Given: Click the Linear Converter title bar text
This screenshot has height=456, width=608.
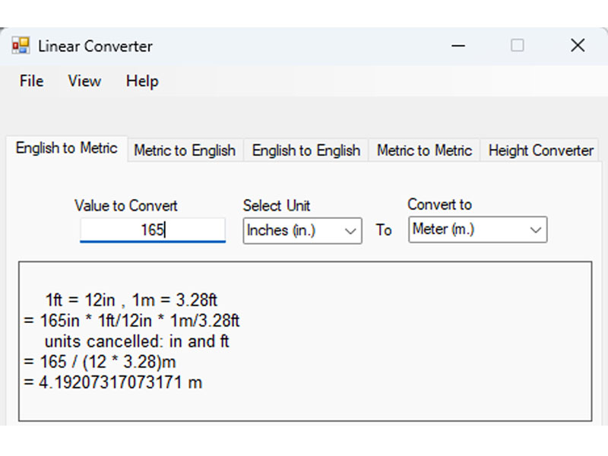Looking at the screenshot, I should [96, 46].
